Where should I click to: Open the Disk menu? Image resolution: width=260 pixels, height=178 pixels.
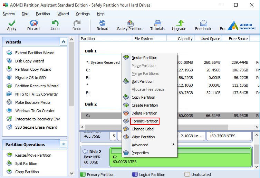25,14
